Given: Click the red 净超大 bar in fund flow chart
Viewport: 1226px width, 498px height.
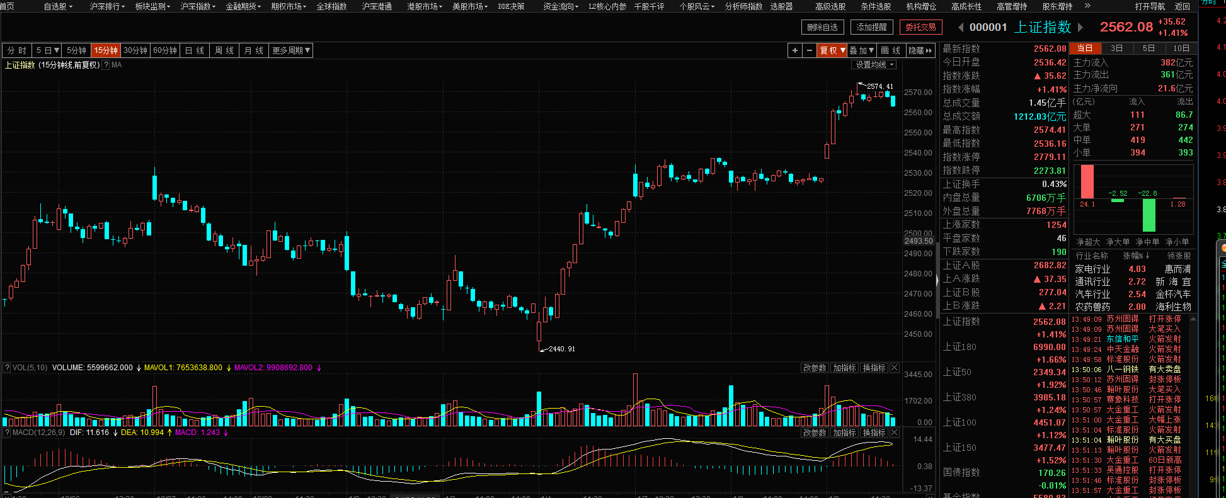Looking at the screenshot, I should point(1087,182).
